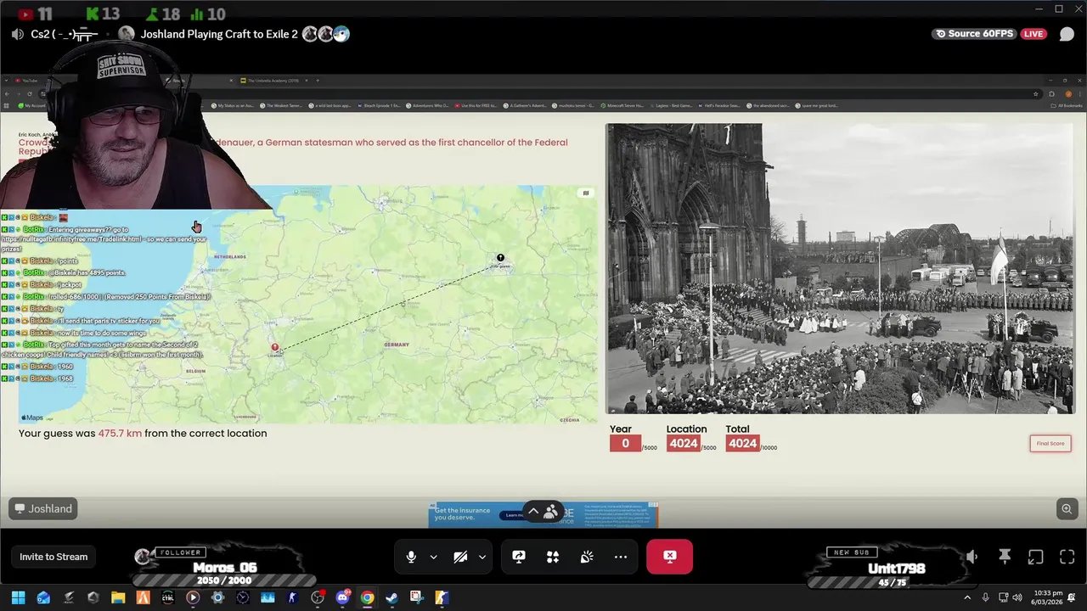The height and width of the screenshot is (611, 1087).
Task: Click the new tab plus button in the streamed browser
Action: (318, 81)
